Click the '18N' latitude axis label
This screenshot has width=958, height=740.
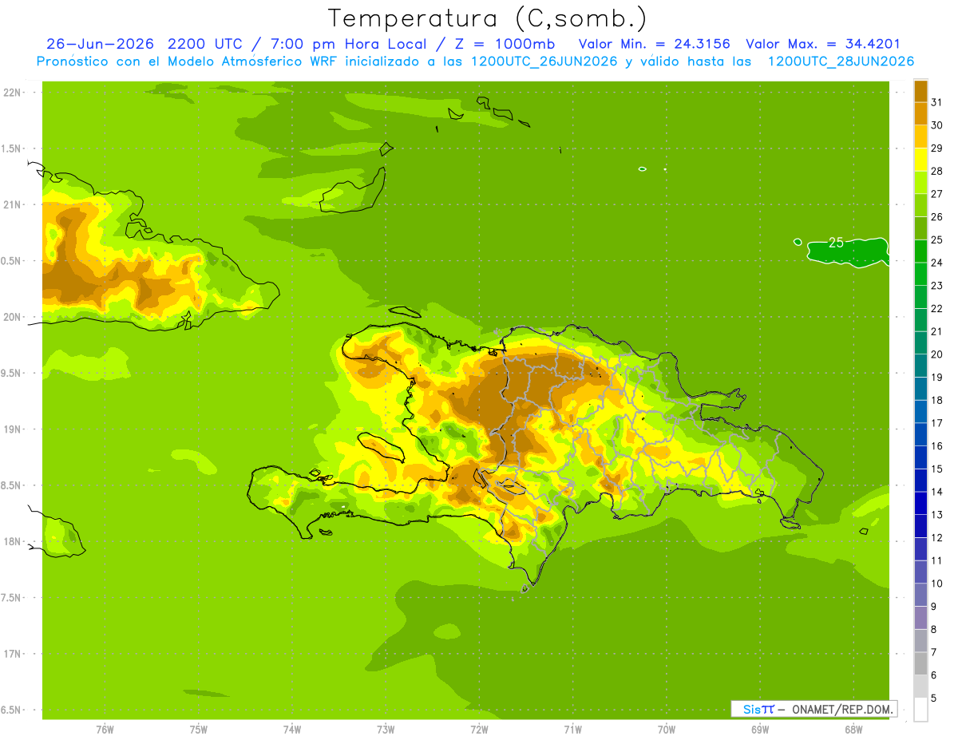pos(14,541)
